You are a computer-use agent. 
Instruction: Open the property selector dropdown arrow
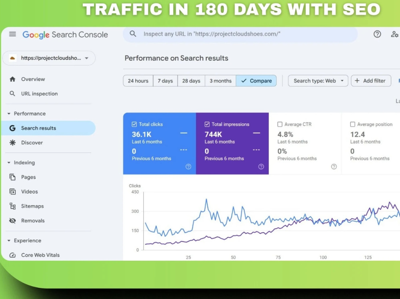coord(87,58)
